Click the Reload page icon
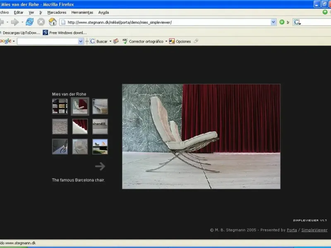The image size is (331, 248). pos(29,22)
